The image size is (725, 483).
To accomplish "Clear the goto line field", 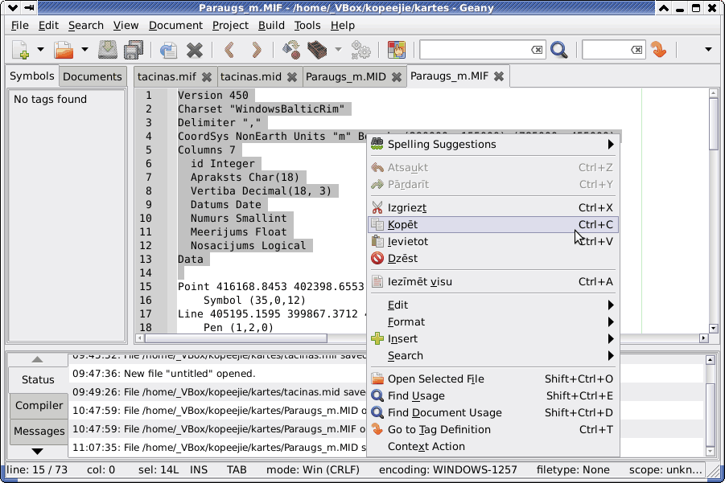I will 636,49.
